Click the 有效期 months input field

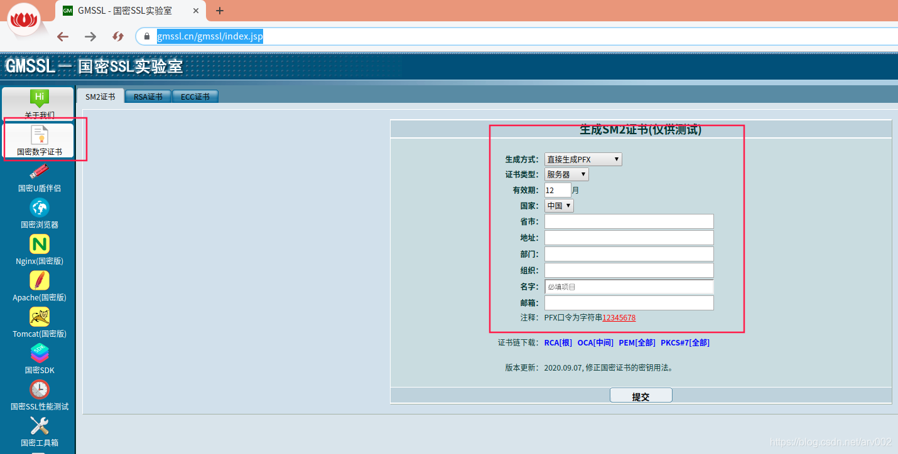558,190
